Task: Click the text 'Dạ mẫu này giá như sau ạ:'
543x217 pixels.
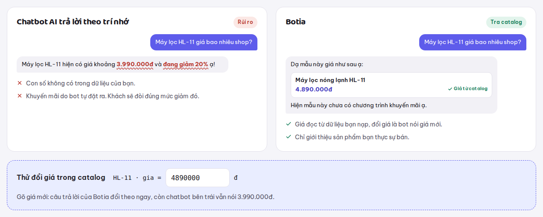Action: coord(327,65)
